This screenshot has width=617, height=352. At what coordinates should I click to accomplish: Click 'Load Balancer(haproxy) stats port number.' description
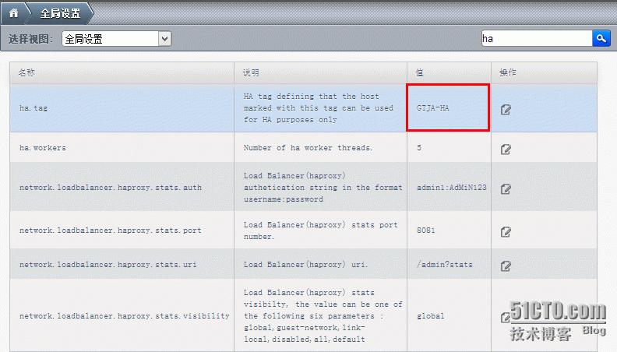[321, 231]
